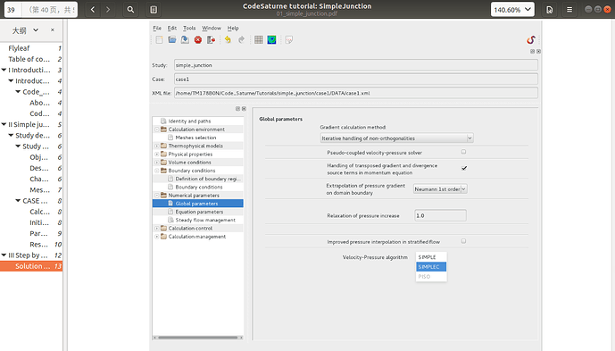This screenshot has width=615, height=351.
Task: Click the Undo toolbar arrow
Action: 228,39
